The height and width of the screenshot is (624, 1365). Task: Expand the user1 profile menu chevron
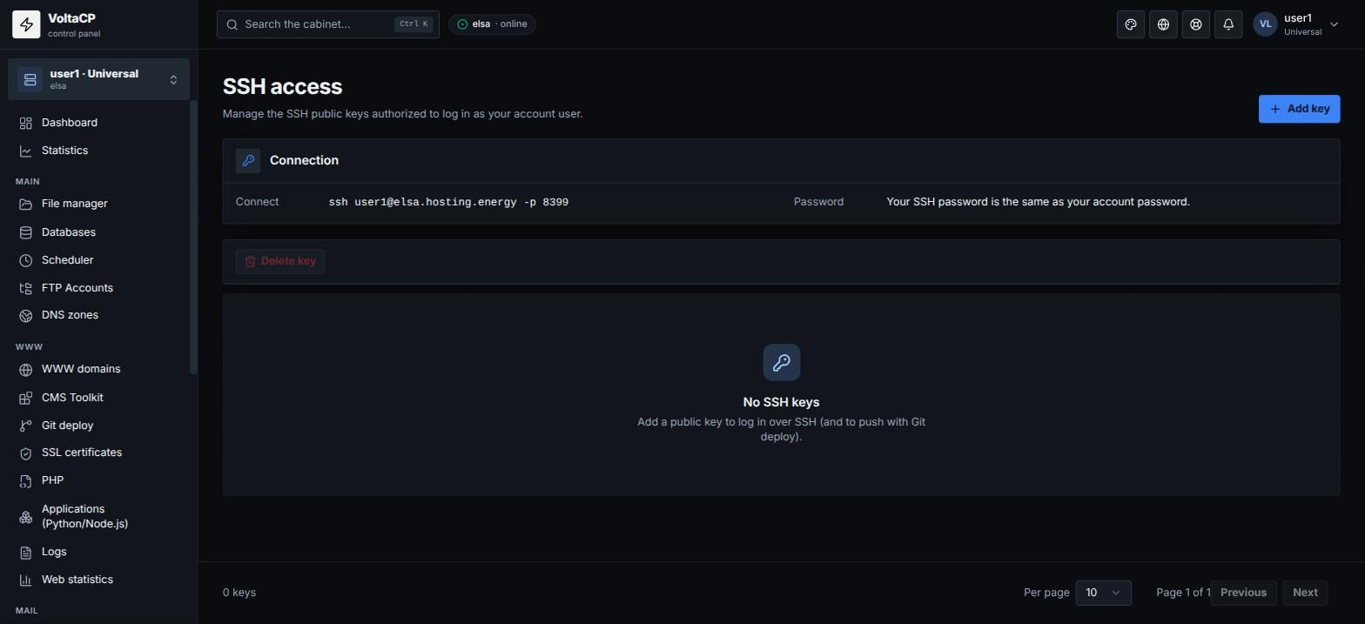(x=1334, y=24)
